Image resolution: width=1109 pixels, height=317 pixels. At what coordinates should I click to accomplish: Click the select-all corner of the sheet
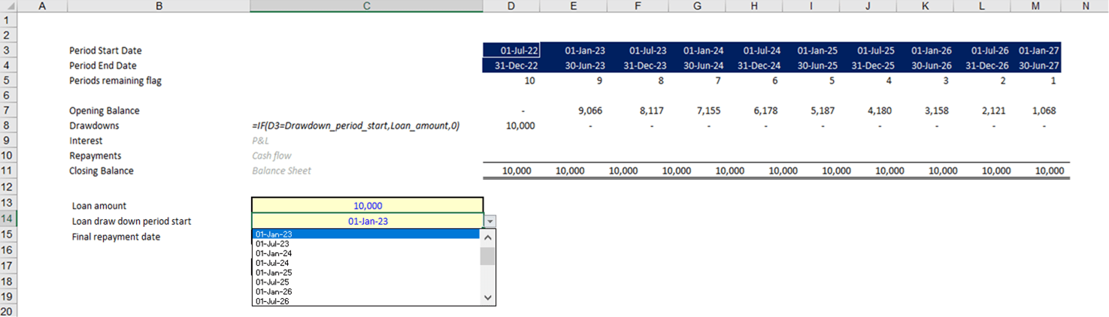point(8,6)
